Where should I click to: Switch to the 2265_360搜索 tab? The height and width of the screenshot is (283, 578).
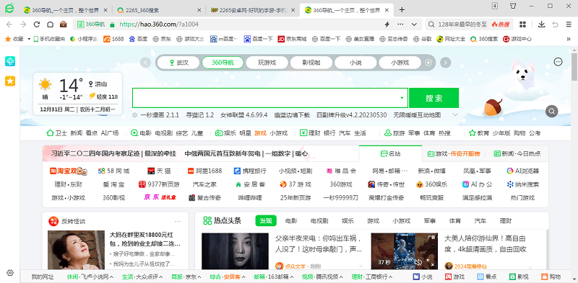pyautogui.click(x=158, y=10)
